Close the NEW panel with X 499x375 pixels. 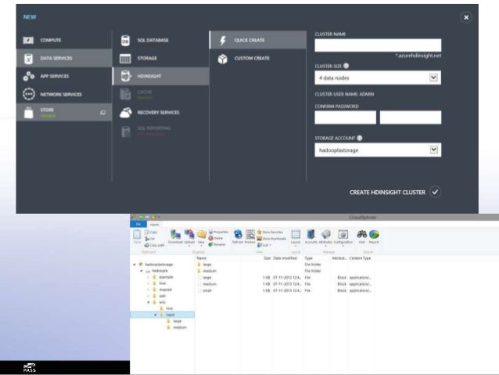466,17
